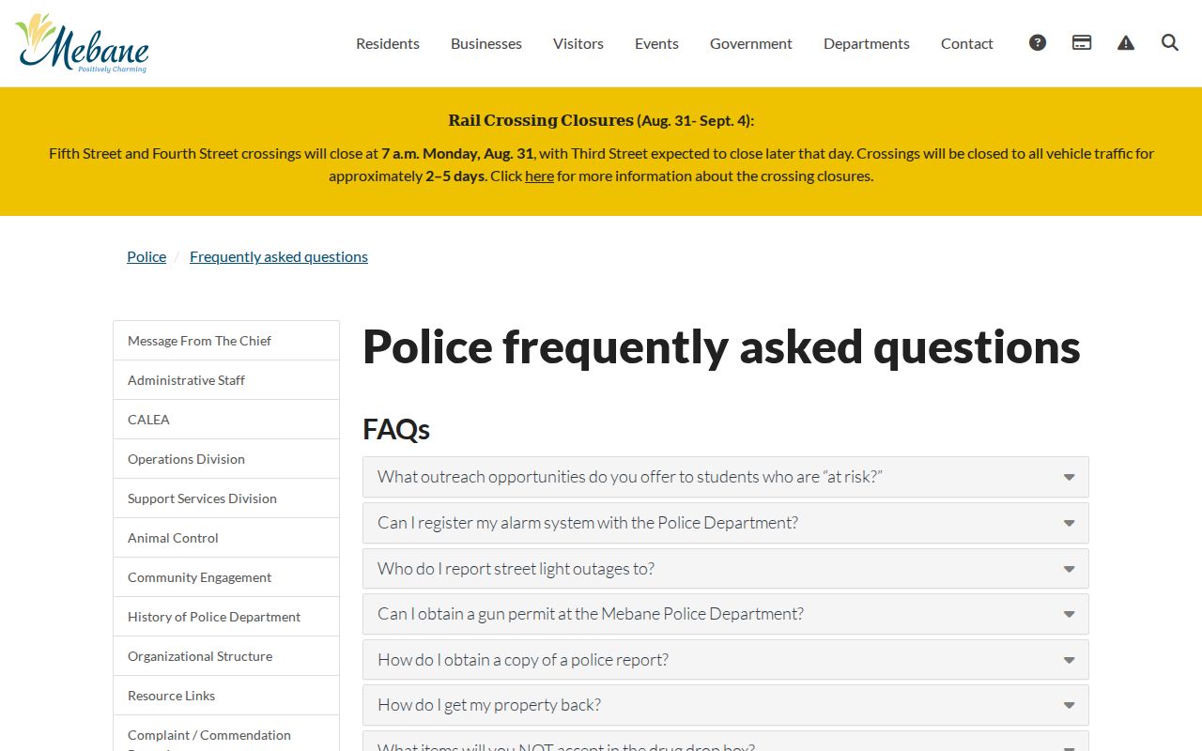1202x751 pixels.
Task: Open the 'Frequently asked questions' breadcrumb link
Action: (279, 256)
